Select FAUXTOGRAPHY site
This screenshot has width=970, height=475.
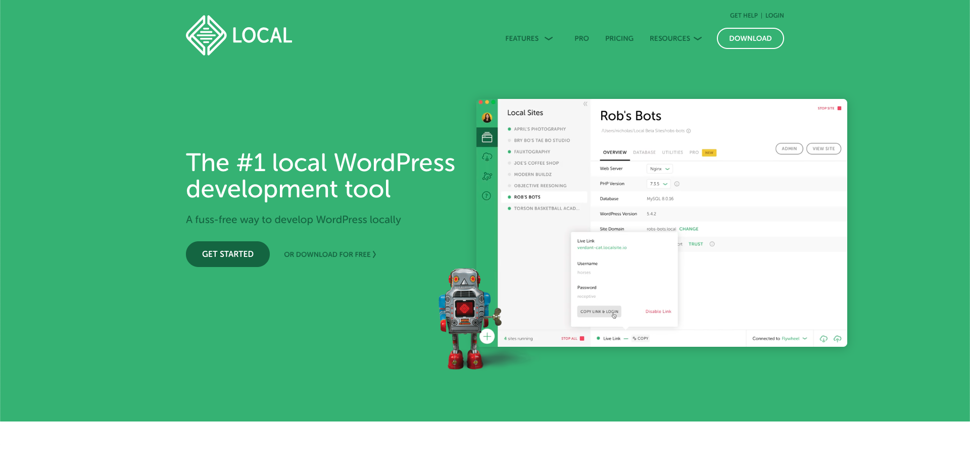[532, 152]
